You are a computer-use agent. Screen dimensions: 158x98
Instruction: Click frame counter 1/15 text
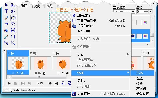tap(39, 83)
